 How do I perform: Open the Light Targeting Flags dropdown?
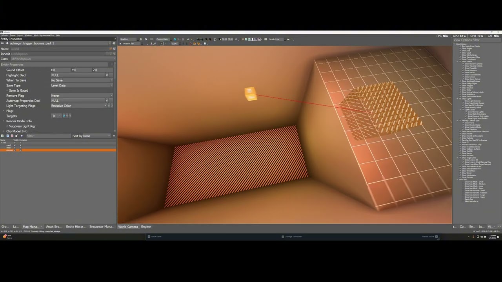78,106
